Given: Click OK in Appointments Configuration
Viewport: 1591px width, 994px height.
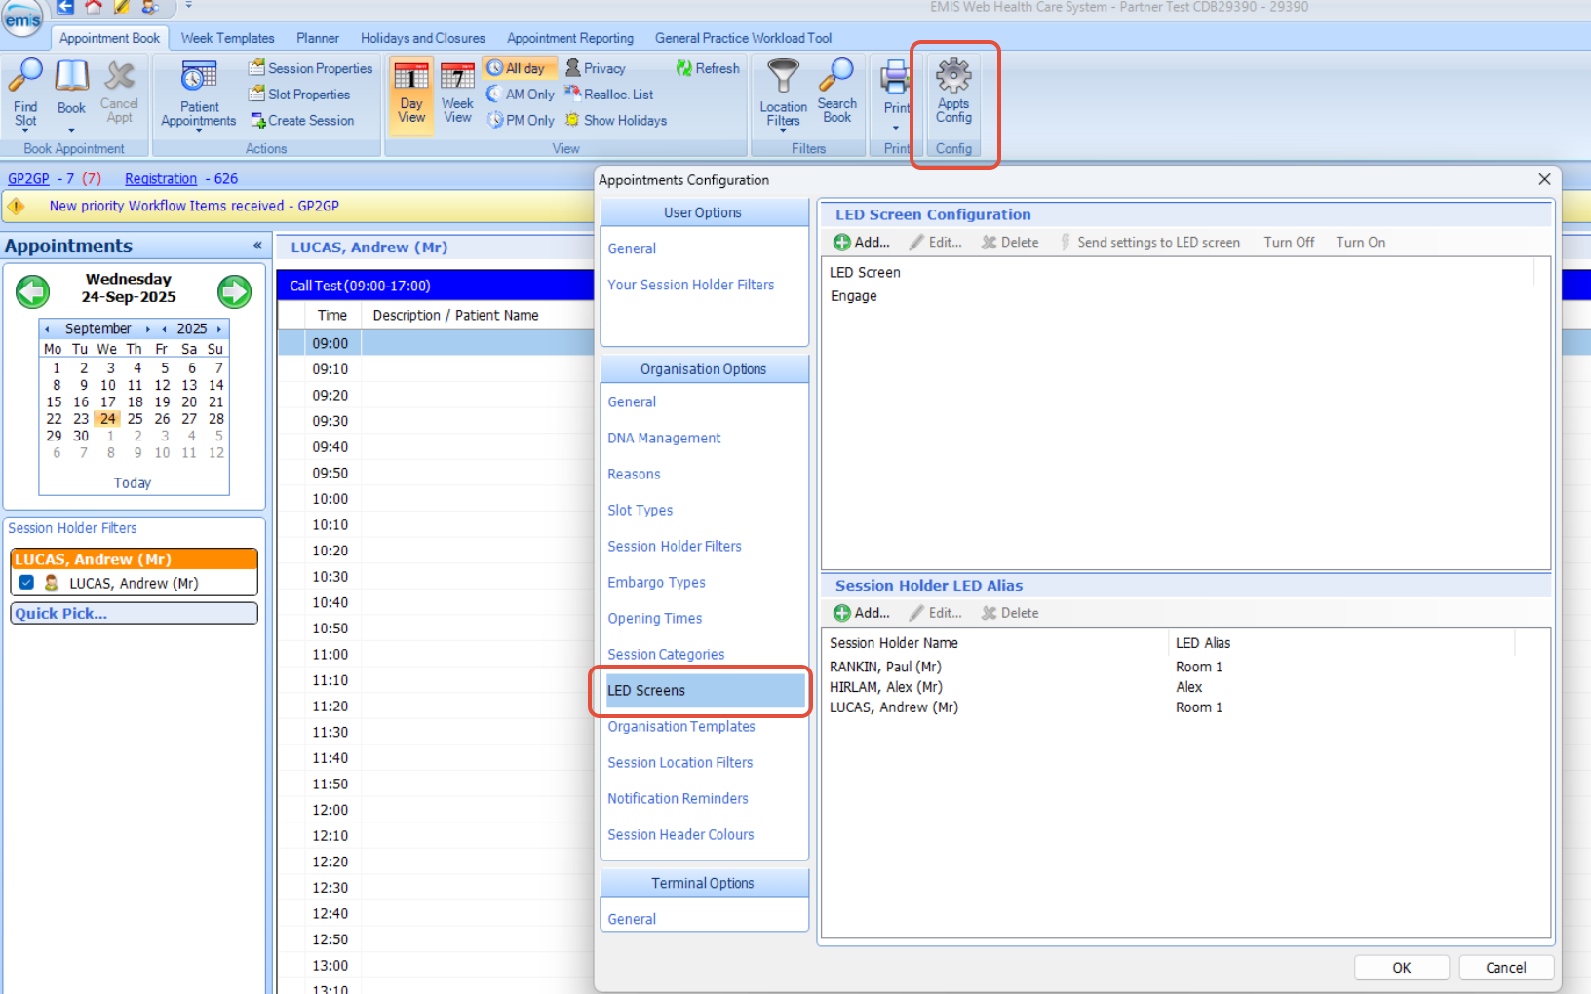Looking at the screenshot, I should (x=1401, y=968).
